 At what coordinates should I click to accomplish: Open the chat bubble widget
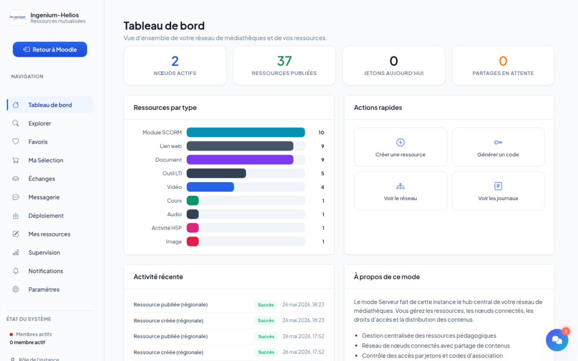[x=557, y=340]
